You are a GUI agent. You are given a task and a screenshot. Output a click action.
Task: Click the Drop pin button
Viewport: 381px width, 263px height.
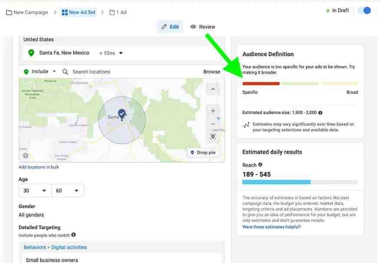click(x=203, y=152)
